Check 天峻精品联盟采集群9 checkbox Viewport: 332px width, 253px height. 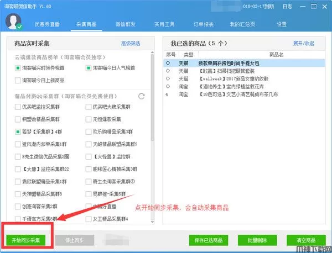point(89,144)
